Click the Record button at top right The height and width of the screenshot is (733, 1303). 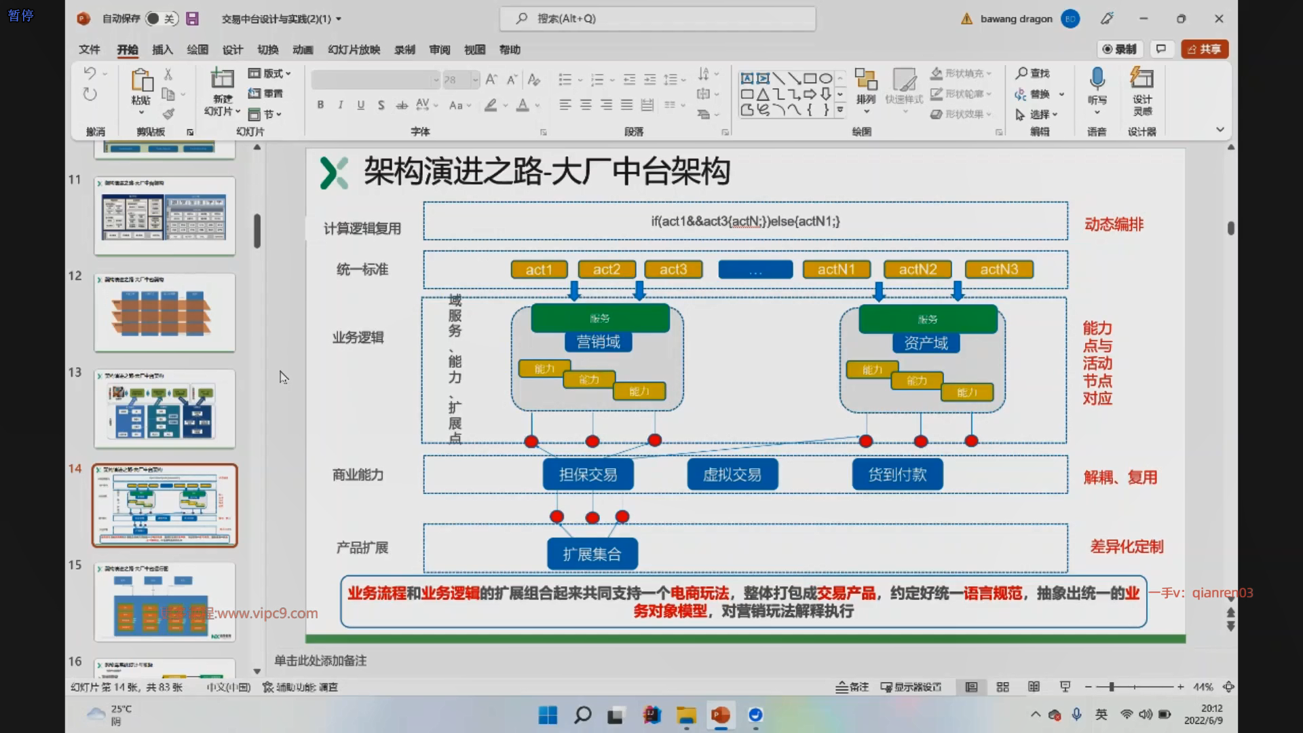coord(1120,49)
